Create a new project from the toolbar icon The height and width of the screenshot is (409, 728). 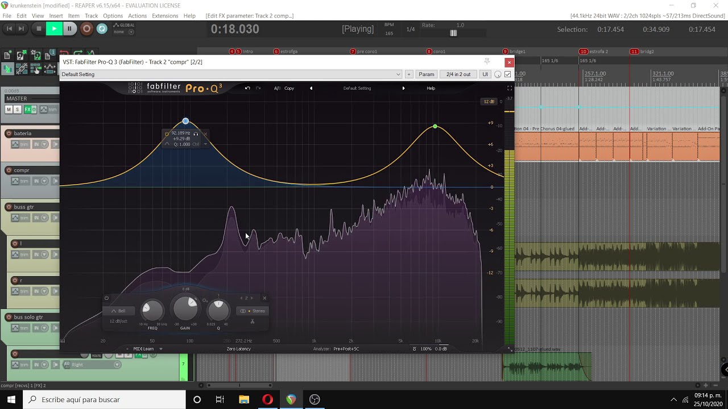coord(7,55)
